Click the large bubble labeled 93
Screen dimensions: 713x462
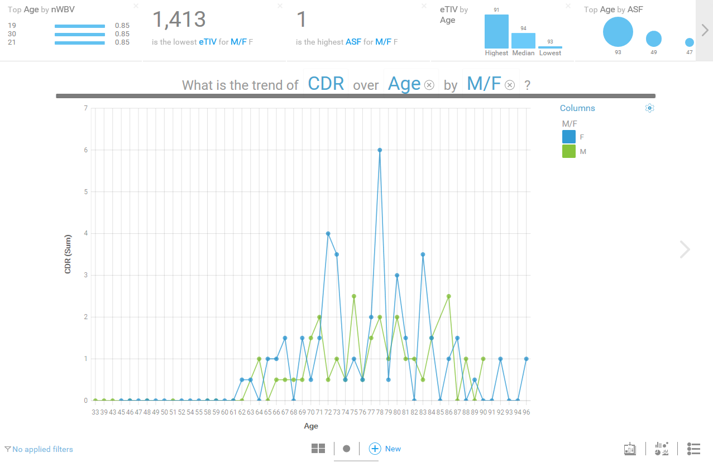(618, 32)
